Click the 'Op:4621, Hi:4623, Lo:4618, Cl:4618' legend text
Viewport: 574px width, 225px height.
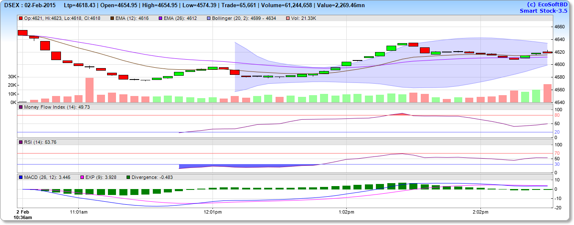(62, 19)
